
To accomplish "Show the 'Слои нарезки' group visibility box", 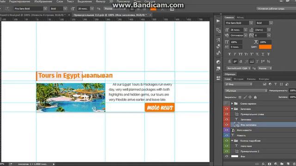I will (227, 103).
